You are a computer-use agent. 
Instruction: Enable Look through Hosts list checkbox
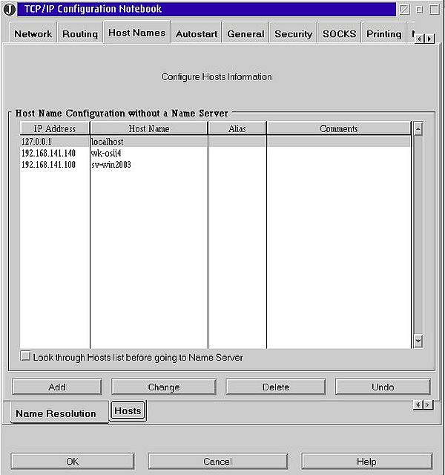26,357
